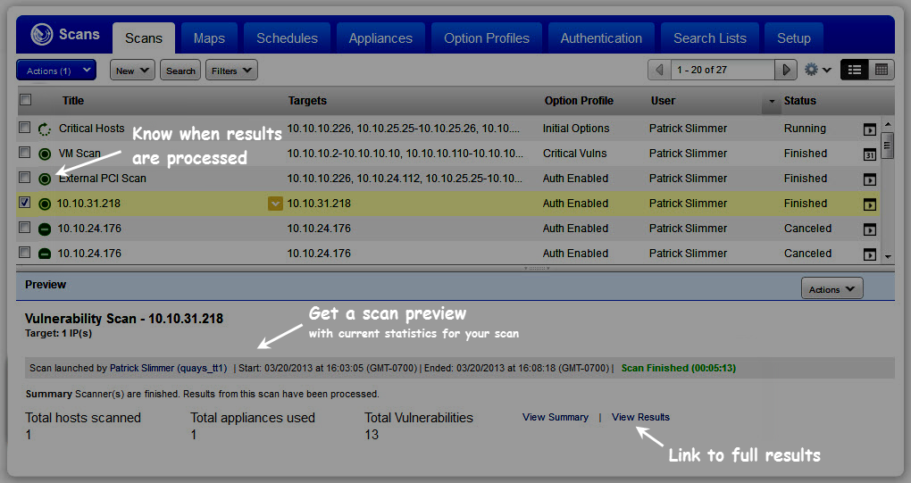Open the New dropdown menu
The width and height of the screenshot is (911, 483).
132,71
